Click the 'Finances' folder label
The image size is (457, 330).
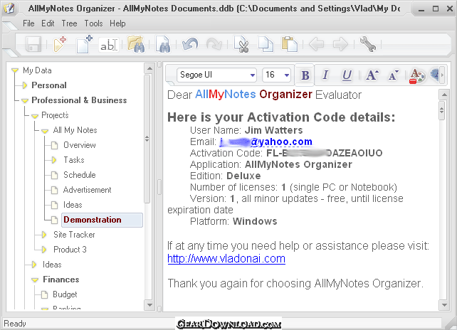[x=61, y=280]
